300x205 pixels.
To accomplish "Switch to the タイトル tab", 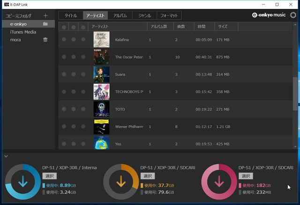I will (71, 15).
